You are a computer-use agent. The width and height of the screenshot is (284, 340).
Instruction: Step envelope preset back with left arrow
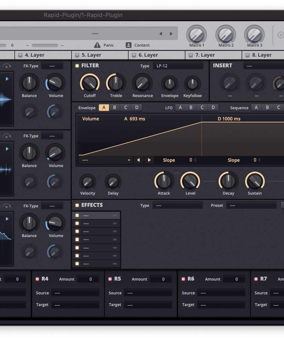pos(138,160)
